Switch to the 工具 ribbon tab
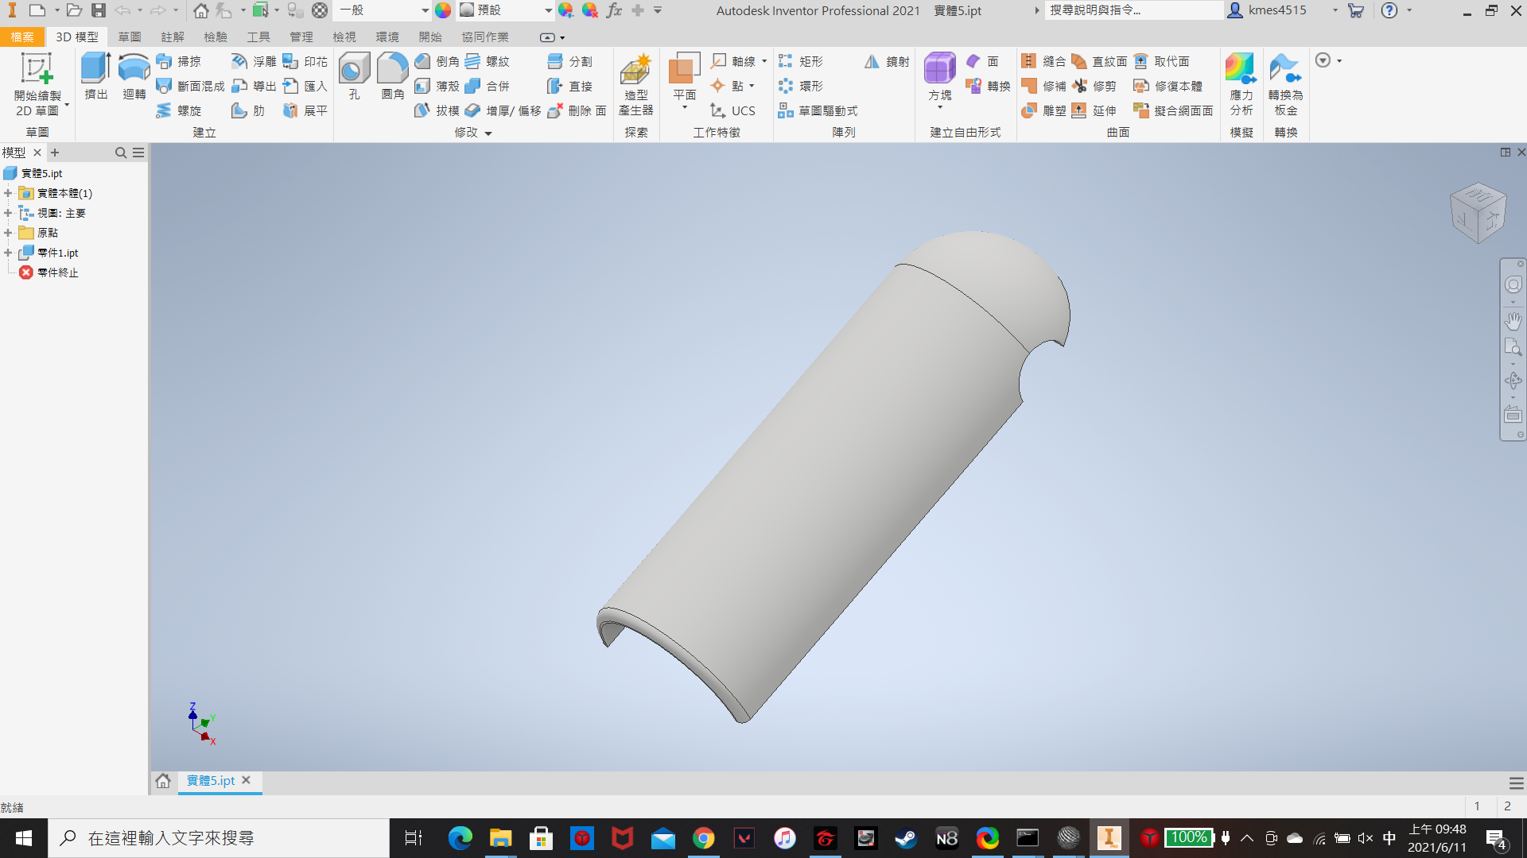This screenshot has height=858, width=1527. click(x=258, y=37)
